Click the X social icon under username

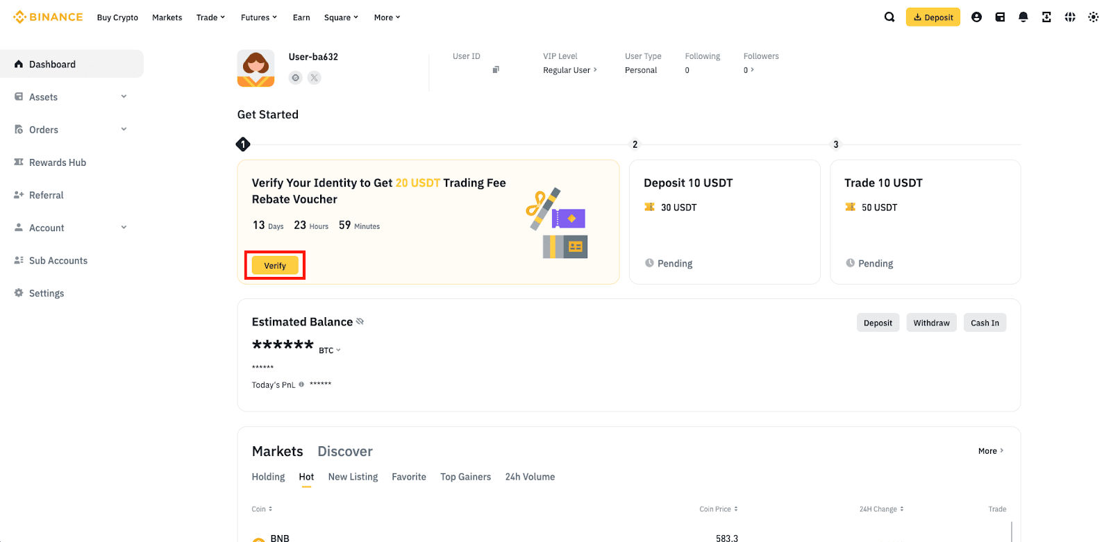click(315, 78)
